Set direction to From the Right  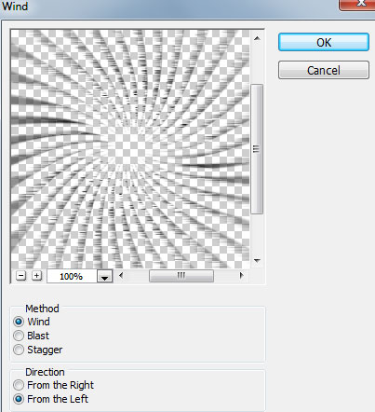[19, 385]
